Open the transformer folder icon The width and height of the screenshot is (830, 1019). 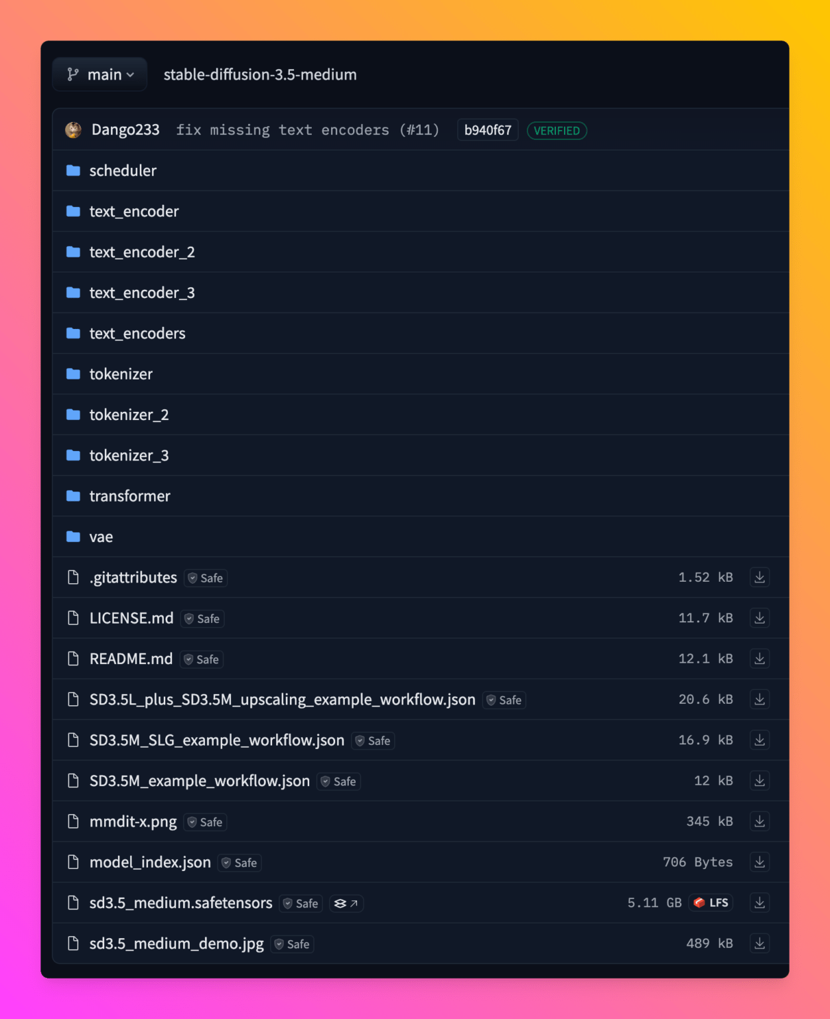pyautogui.click(x=73, y=496)
